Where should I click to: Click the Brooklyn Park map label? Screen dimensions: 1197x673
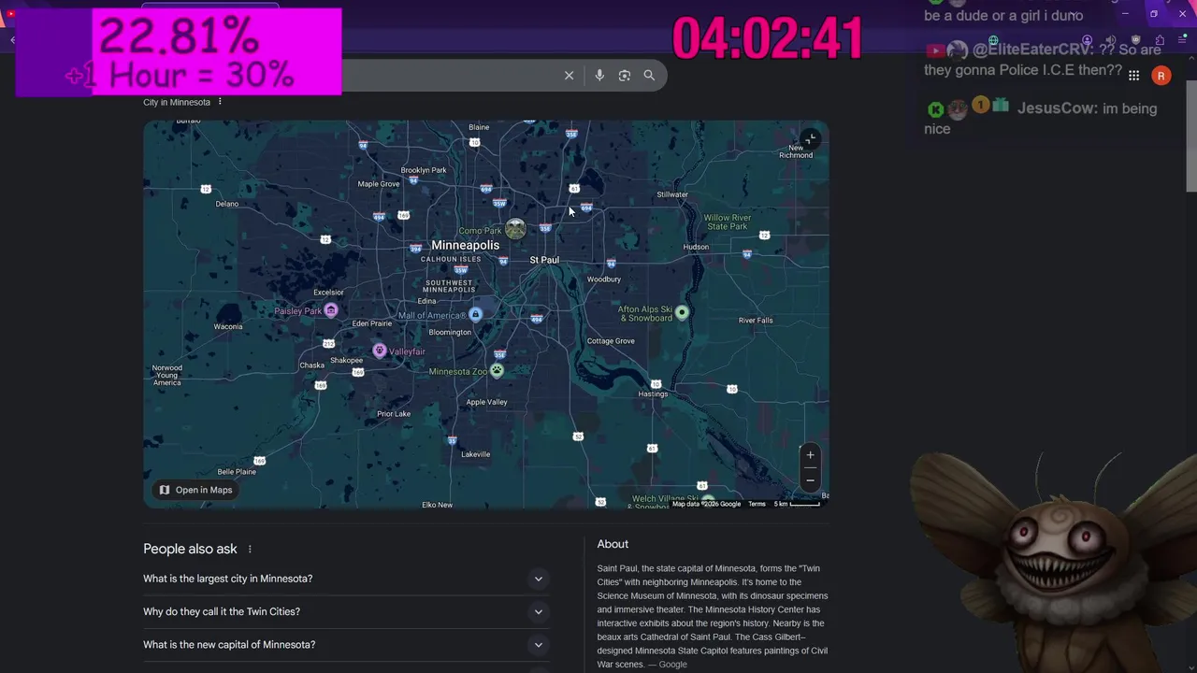424,170
